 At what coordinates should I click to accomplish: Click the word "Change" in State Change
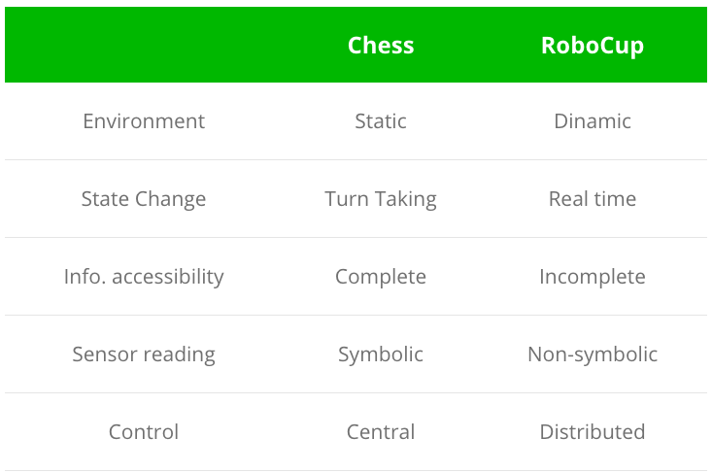170,199
